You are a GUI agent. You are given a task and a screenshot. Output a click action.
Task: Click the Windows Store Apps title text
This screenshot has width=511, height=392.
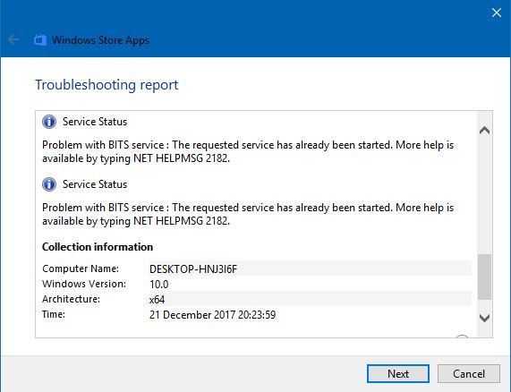click(x=101, y=40)
